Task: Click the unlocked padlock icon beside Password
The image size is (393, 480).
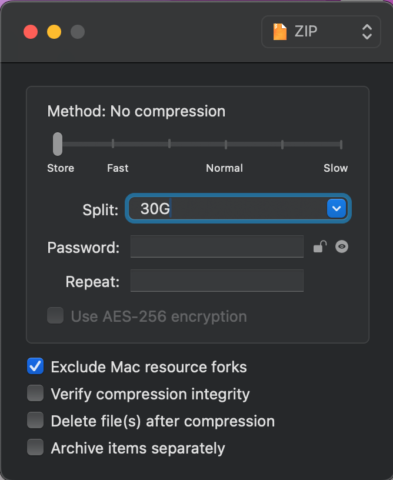Action: [320, 246]
